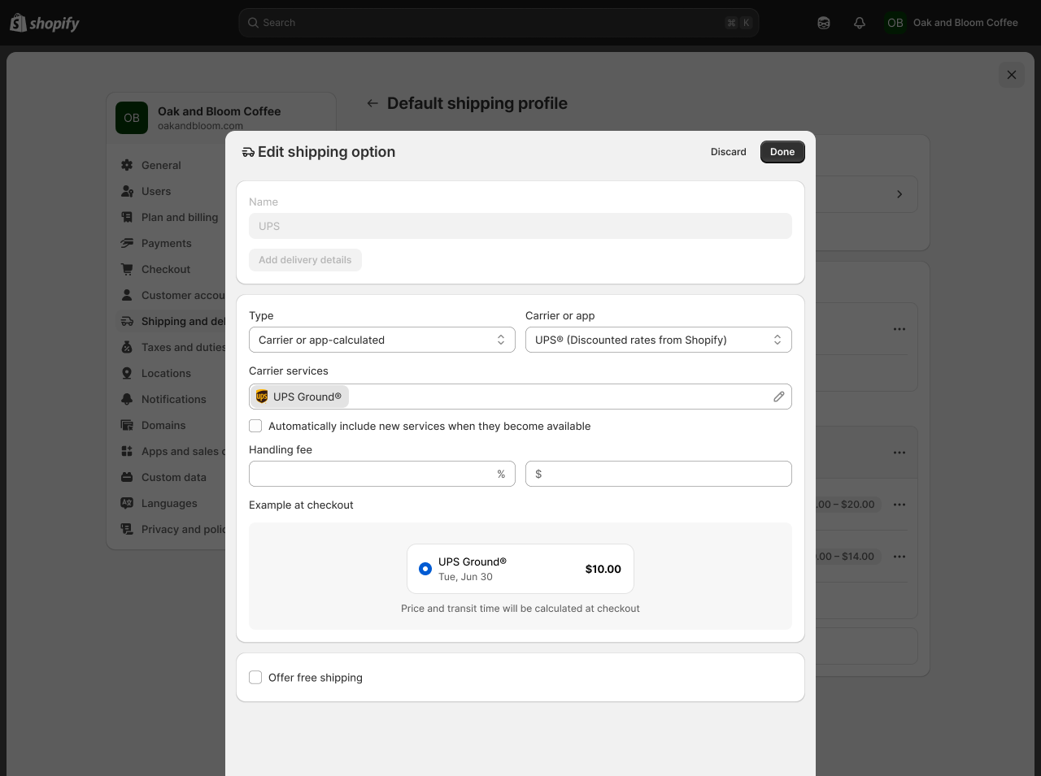Viewport: 1041px width, 776px height.
Task: Go to Plan and billing
Action: (x=180, y=217)
